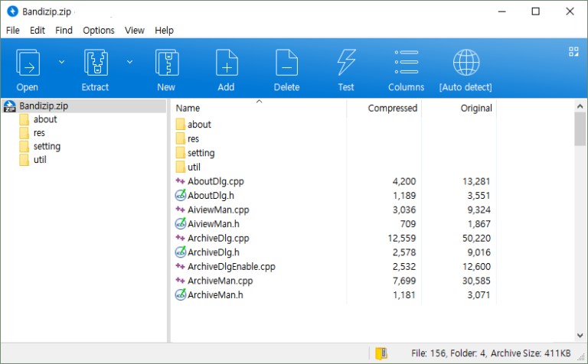
Task: Expand the Extract button dropdown arrow
Action: pos(129,62)
